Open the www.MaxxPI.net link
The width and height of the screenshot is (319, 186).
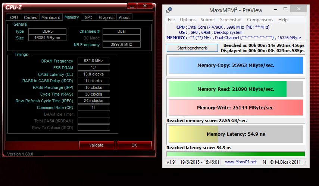tap(241, 162)
